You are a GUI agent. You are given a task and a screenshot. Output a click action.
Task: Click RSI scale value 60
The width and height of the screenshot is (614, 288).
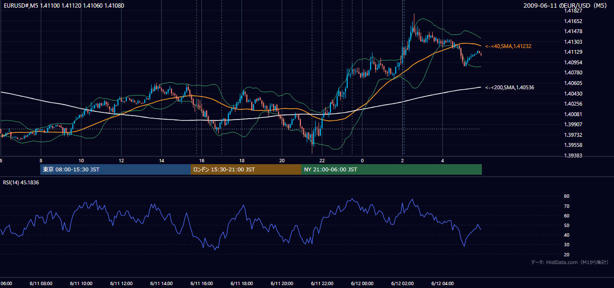point(567,216)
